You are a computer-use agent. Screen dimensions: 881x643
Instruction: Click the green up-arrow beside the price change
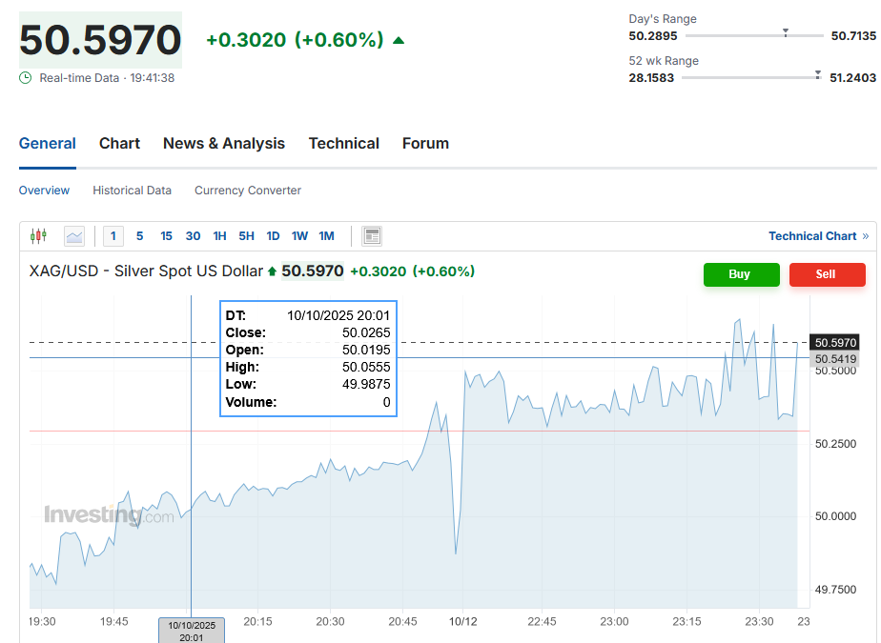click(399, 40)
